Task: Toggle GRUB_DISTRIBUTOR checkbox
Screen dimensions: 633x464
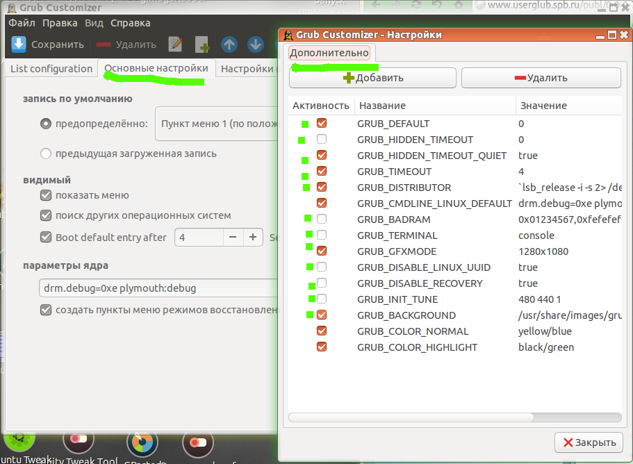Action: pos(322,188)
